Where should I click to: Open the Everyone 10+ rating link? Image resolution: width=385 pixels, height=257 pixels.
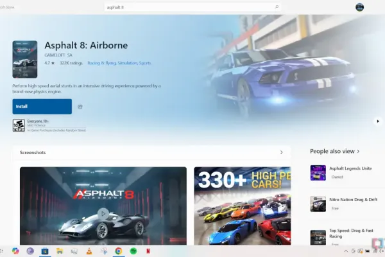[38, 121]
